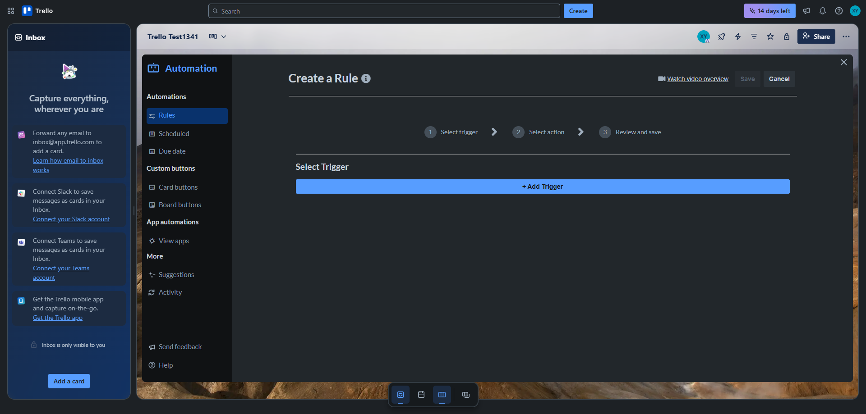Toggle the Inbox panel in the bottom bar
Viewport: 866px width, 414px height.
401,395
